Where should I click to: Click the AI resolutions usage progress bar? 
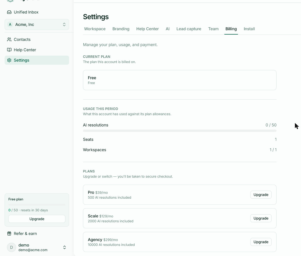pyautogui.click(x=180, y=131)
